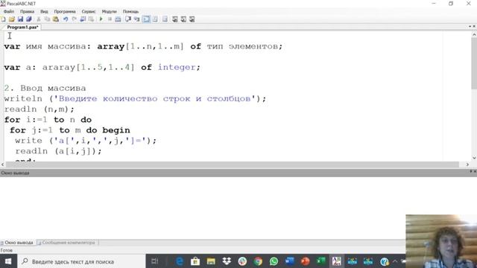Open Microsoft Store from the taskbar
477x268 pixels.
[x=195, y=261]
